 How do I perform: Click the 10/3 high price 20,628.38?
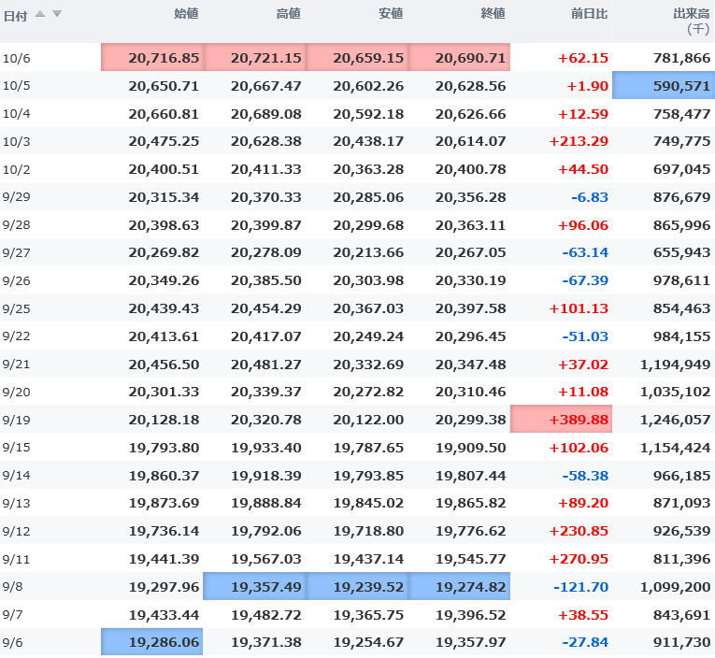[266, 141]
